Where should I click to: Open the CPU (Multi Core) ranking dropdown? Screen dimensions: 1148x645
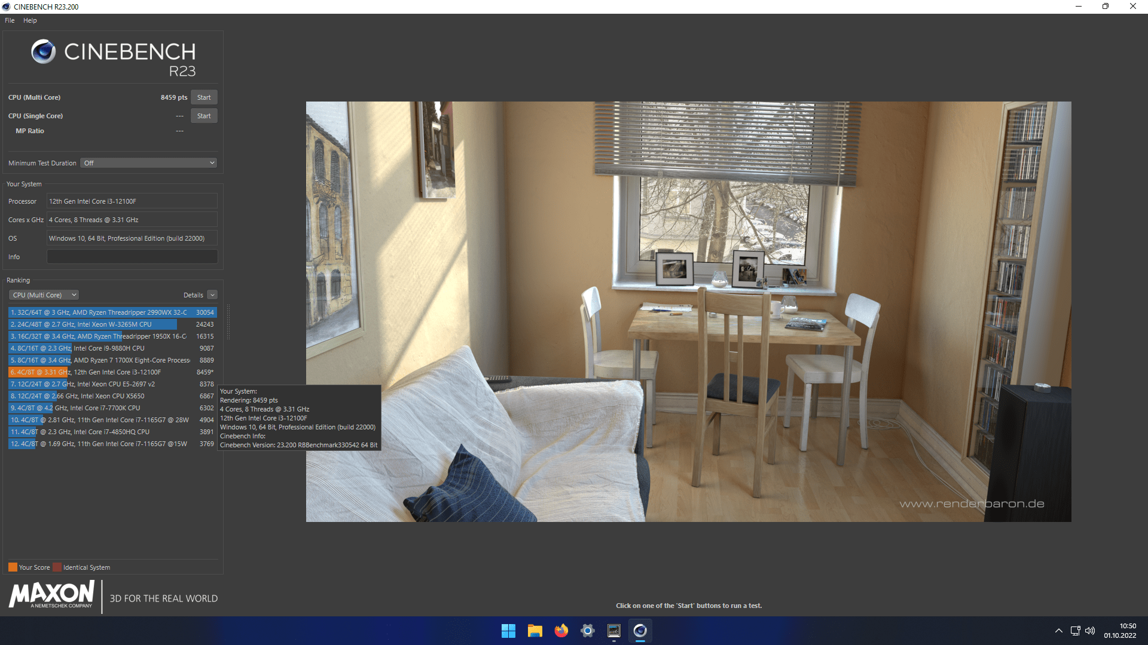point(44,295)
